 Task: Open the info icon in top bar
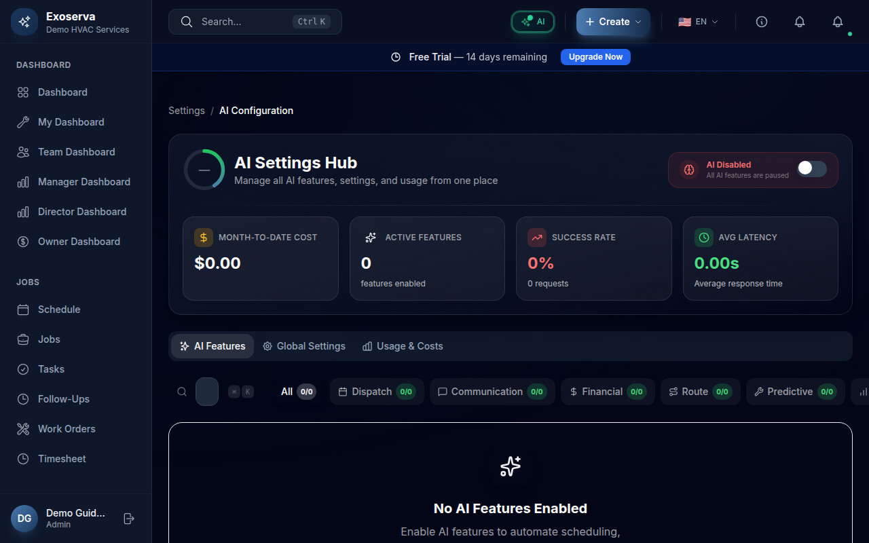coord(762,22)
